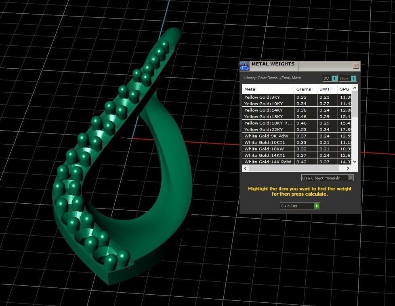Select the Yellow Gold:14KY row

pyautogui.click(x=296, y=110)
